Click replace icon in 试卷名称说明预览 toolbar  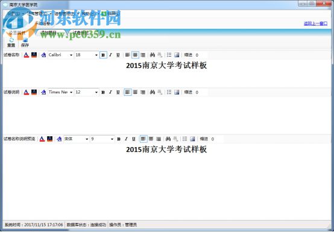(175, 139)
